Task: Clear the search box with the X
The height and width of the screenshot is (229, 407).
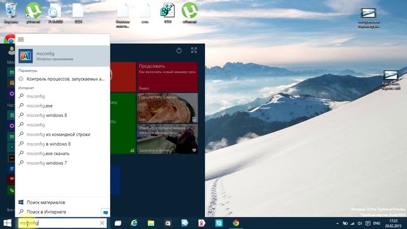Action: (x=102, y=223)
